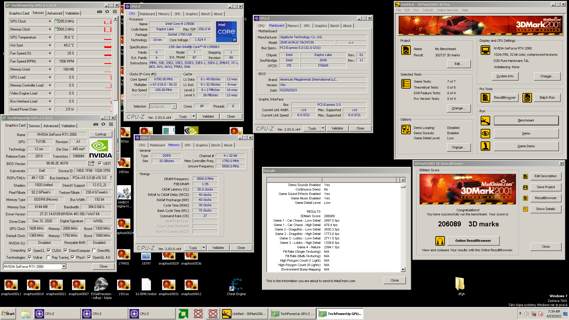Toggle the Vulkan checkbox
This screenshot has width=569, height=320.
(30, 257)
